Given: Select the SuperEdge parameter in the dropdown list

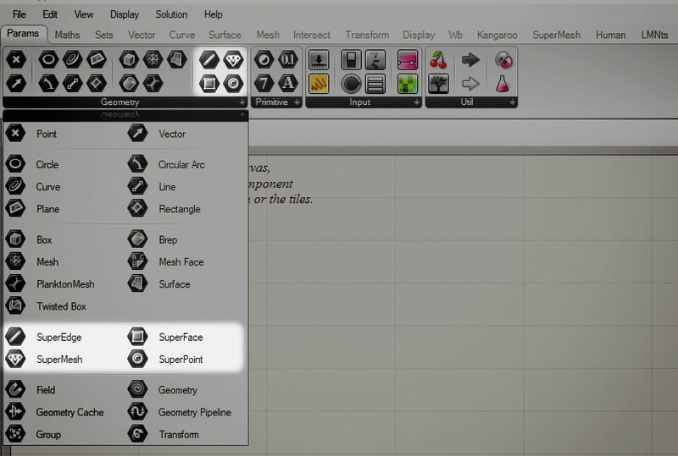Looking at the screenshot, I should (x=58, y=337).
